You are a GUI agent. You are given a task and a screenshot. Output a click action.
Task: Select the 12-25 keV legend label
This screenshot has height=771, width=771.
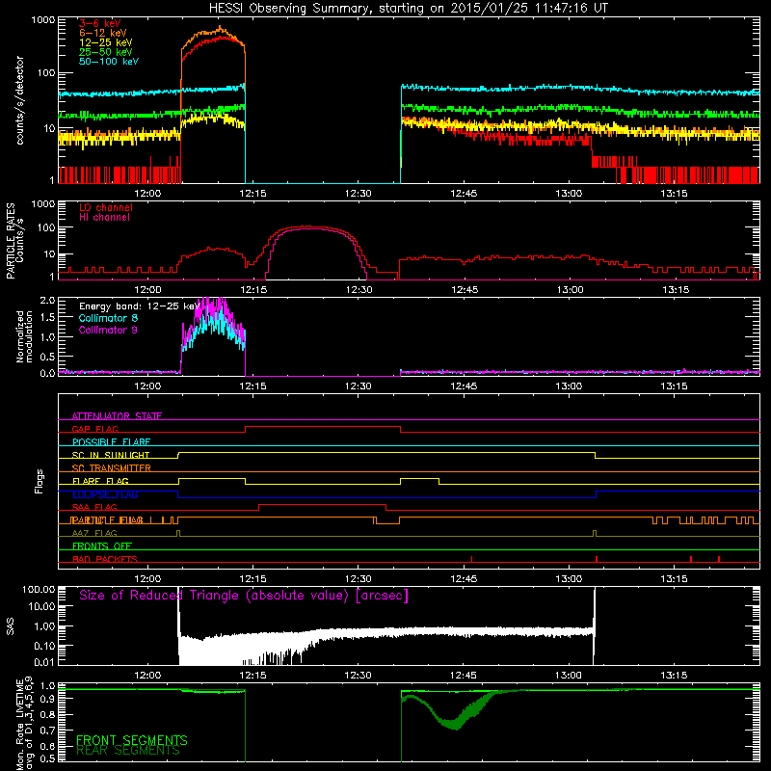(105, 42)
